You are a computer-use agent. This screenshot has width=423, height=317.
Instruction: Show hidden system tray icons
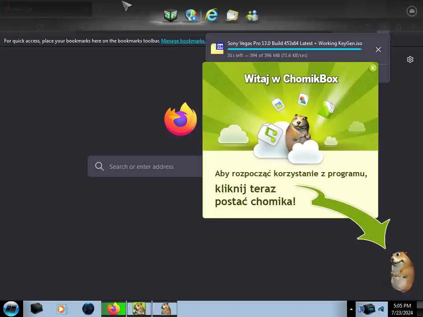[x=351, y=309]
